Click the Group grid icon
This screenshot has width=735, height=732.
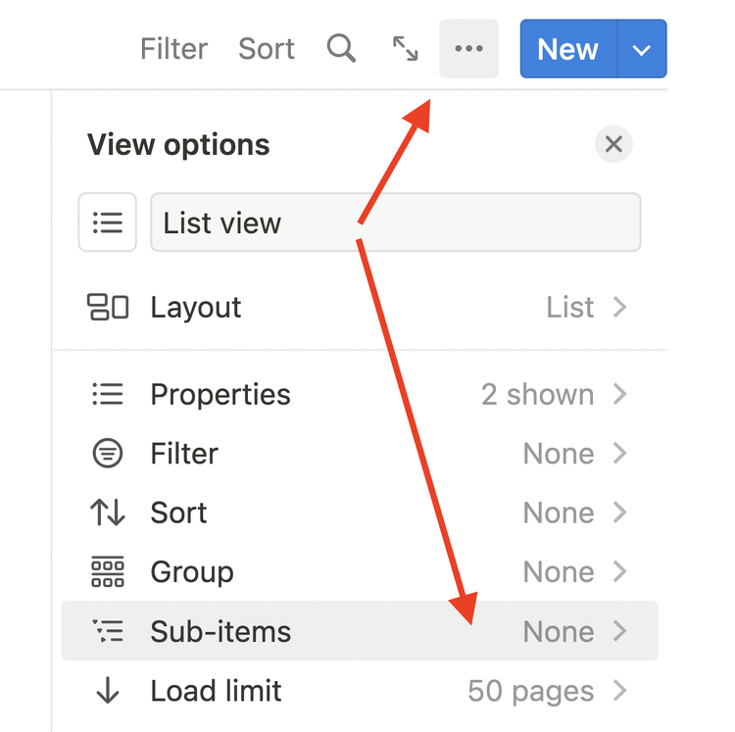[x=108, y=571]
